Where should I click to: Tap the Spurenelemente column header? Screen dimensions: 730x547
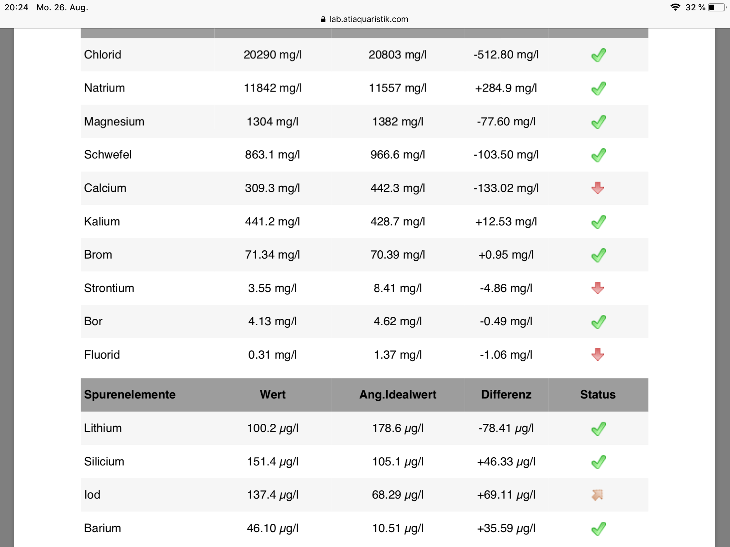pyautogui.click(x=130, y=395)
